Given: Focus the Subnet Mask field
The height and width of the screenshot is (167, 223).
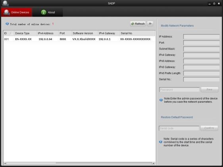Looking at the screenshot, I should [x=202, y=49].
